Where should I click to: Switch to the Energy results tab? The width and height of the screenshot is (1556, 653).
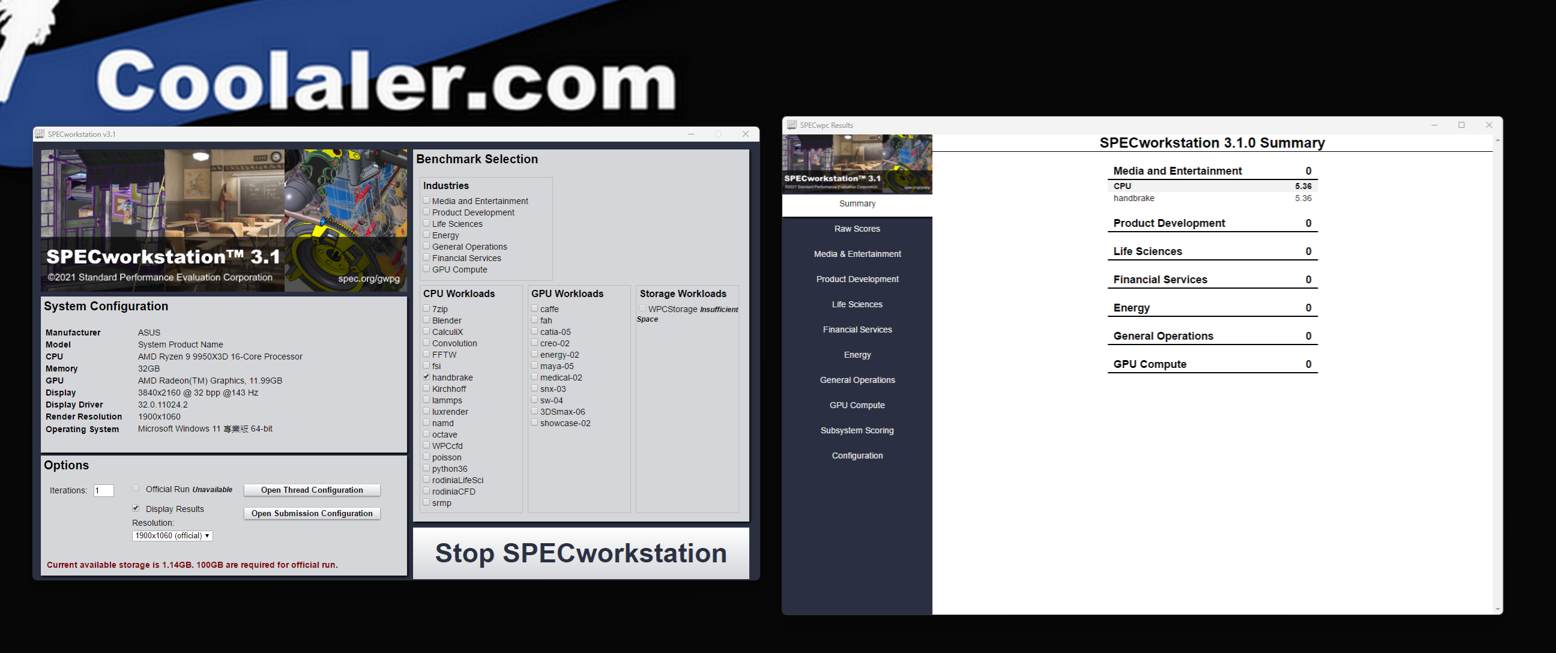pos(857,355)
